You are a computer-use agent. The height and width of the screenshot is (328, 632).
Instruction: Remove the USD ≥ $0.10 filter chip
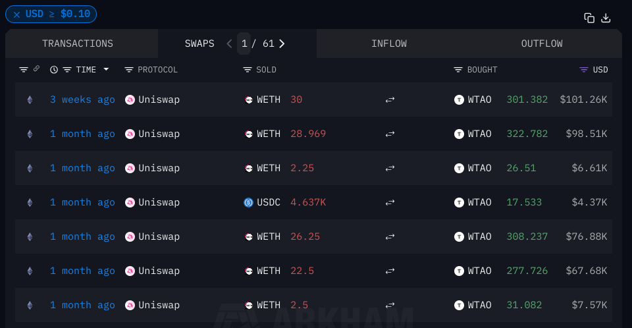[x=16, y=14]
